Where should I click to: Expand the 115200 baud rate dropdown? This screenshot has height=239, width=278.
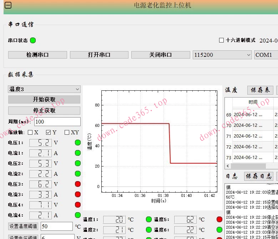pyautogui.click(x=222, y=55)
